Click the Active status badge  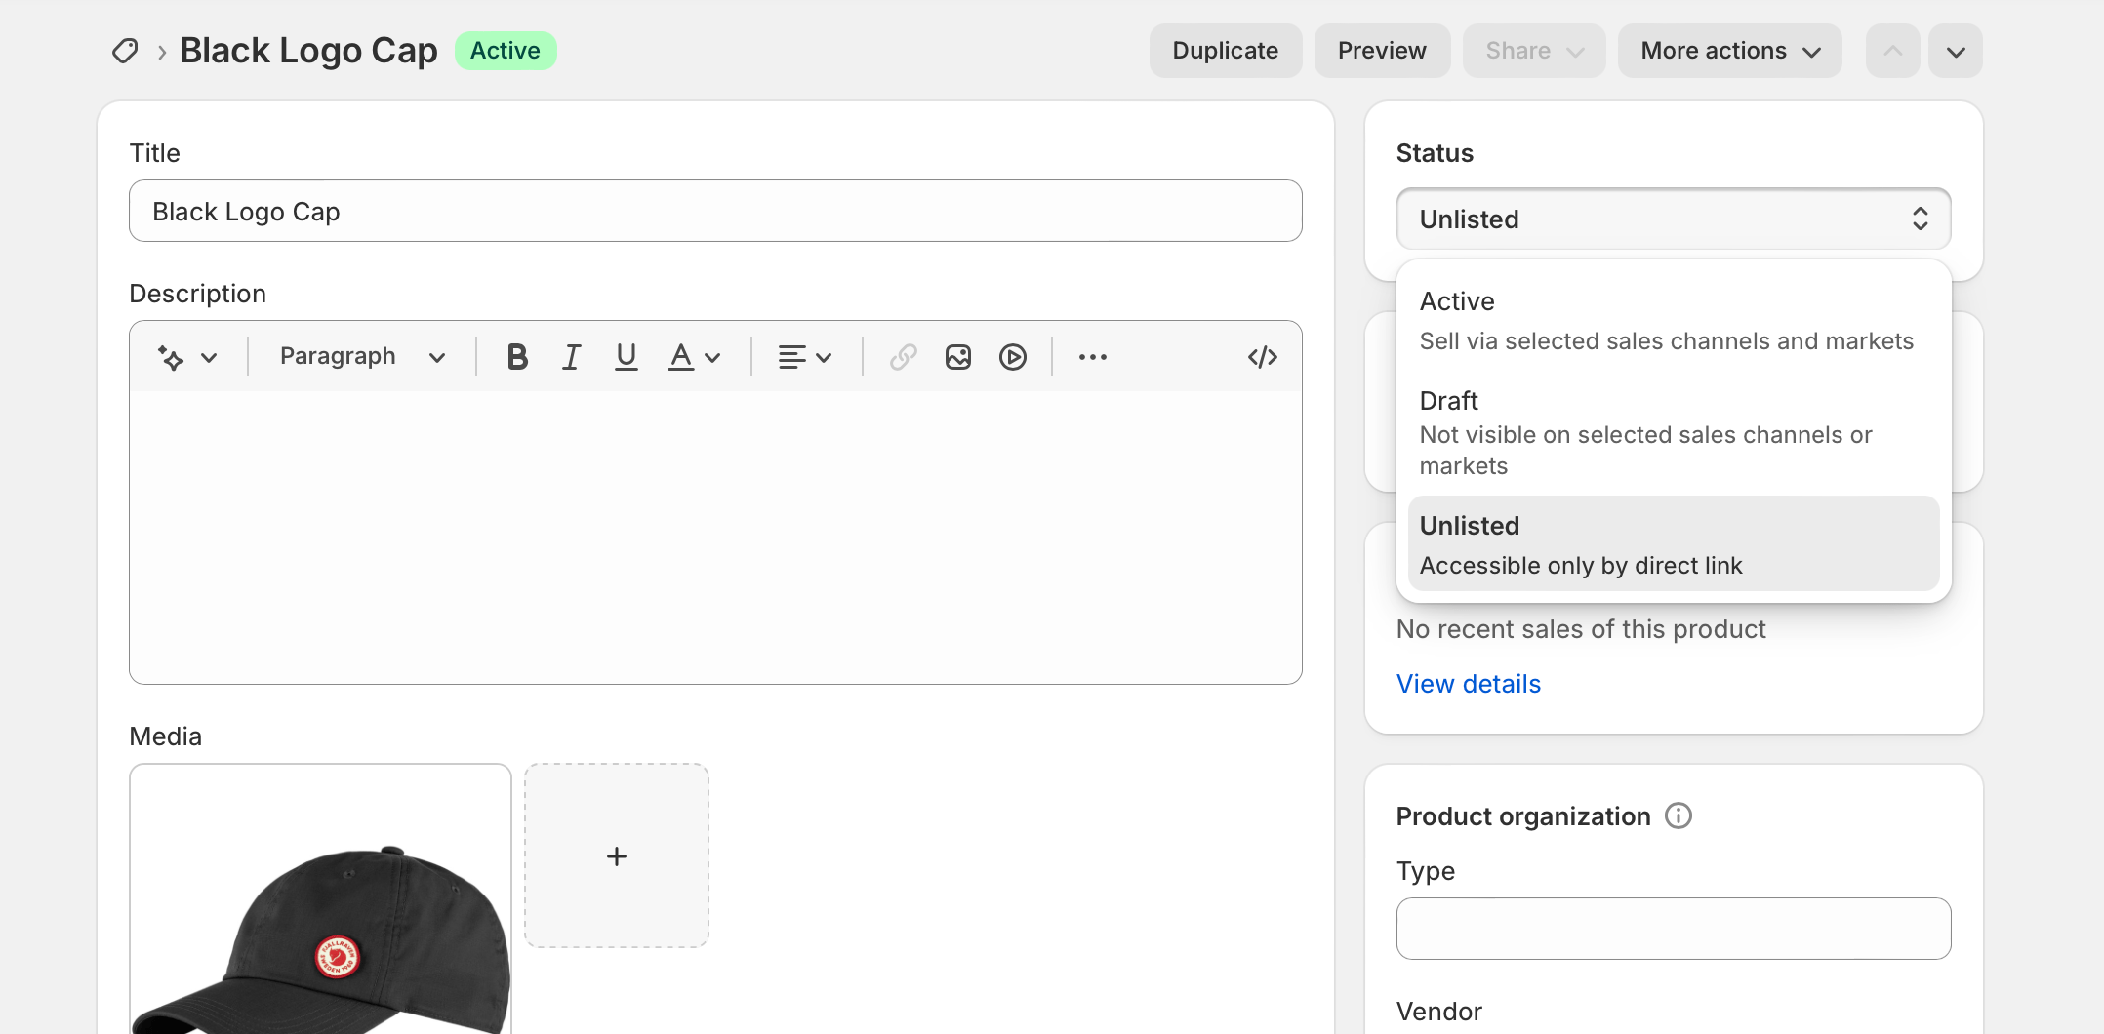point(506,51)
